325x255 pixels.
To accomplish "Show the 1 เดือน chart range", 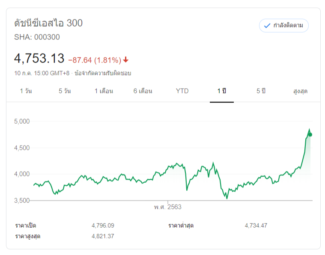I will [104, 91].
